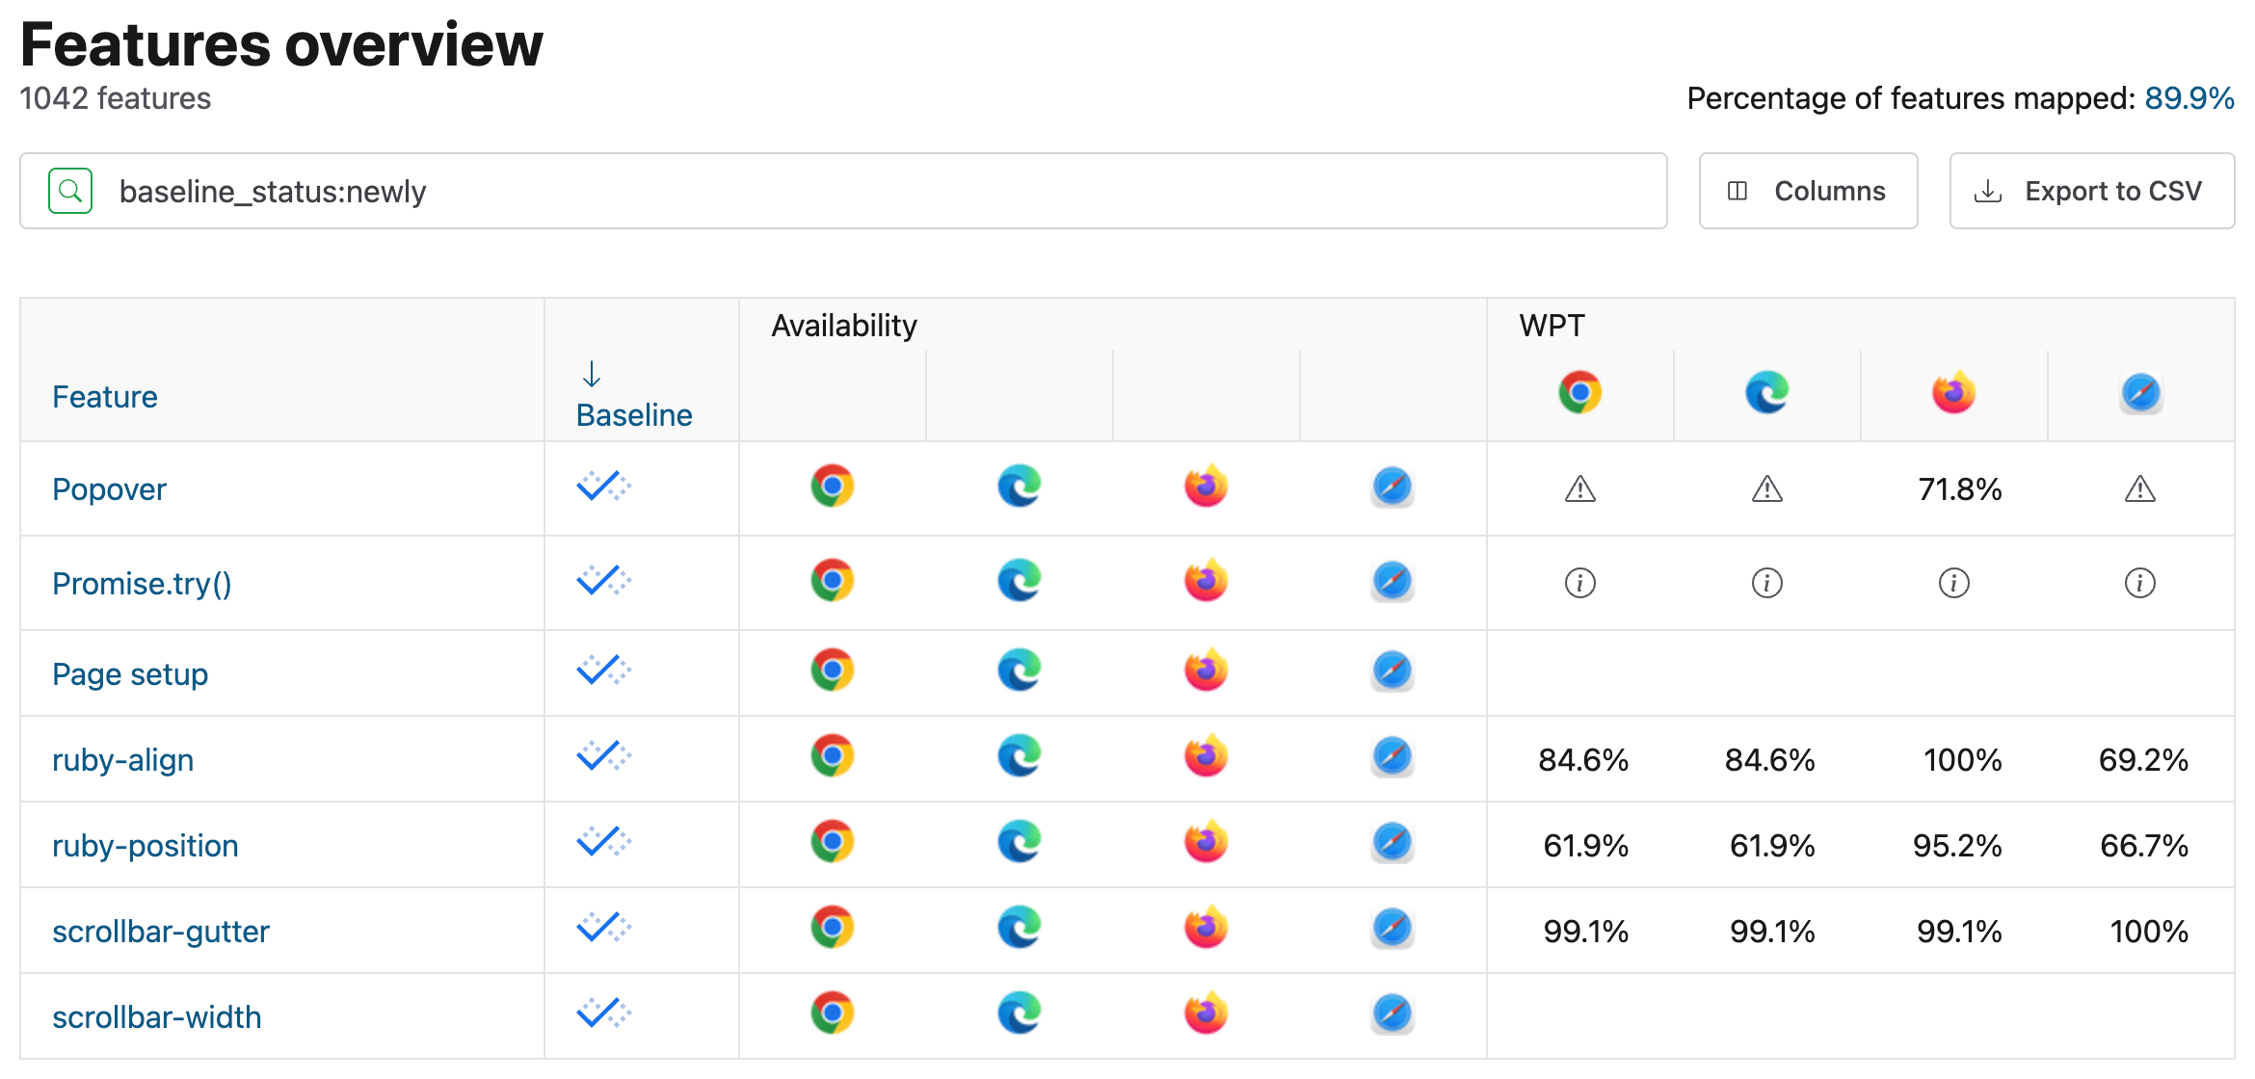Image resolution: width=2255 pixels, height=1079 pixels.
Task: Open the scrollbar-width feature page
Action: pos(156,1015)
